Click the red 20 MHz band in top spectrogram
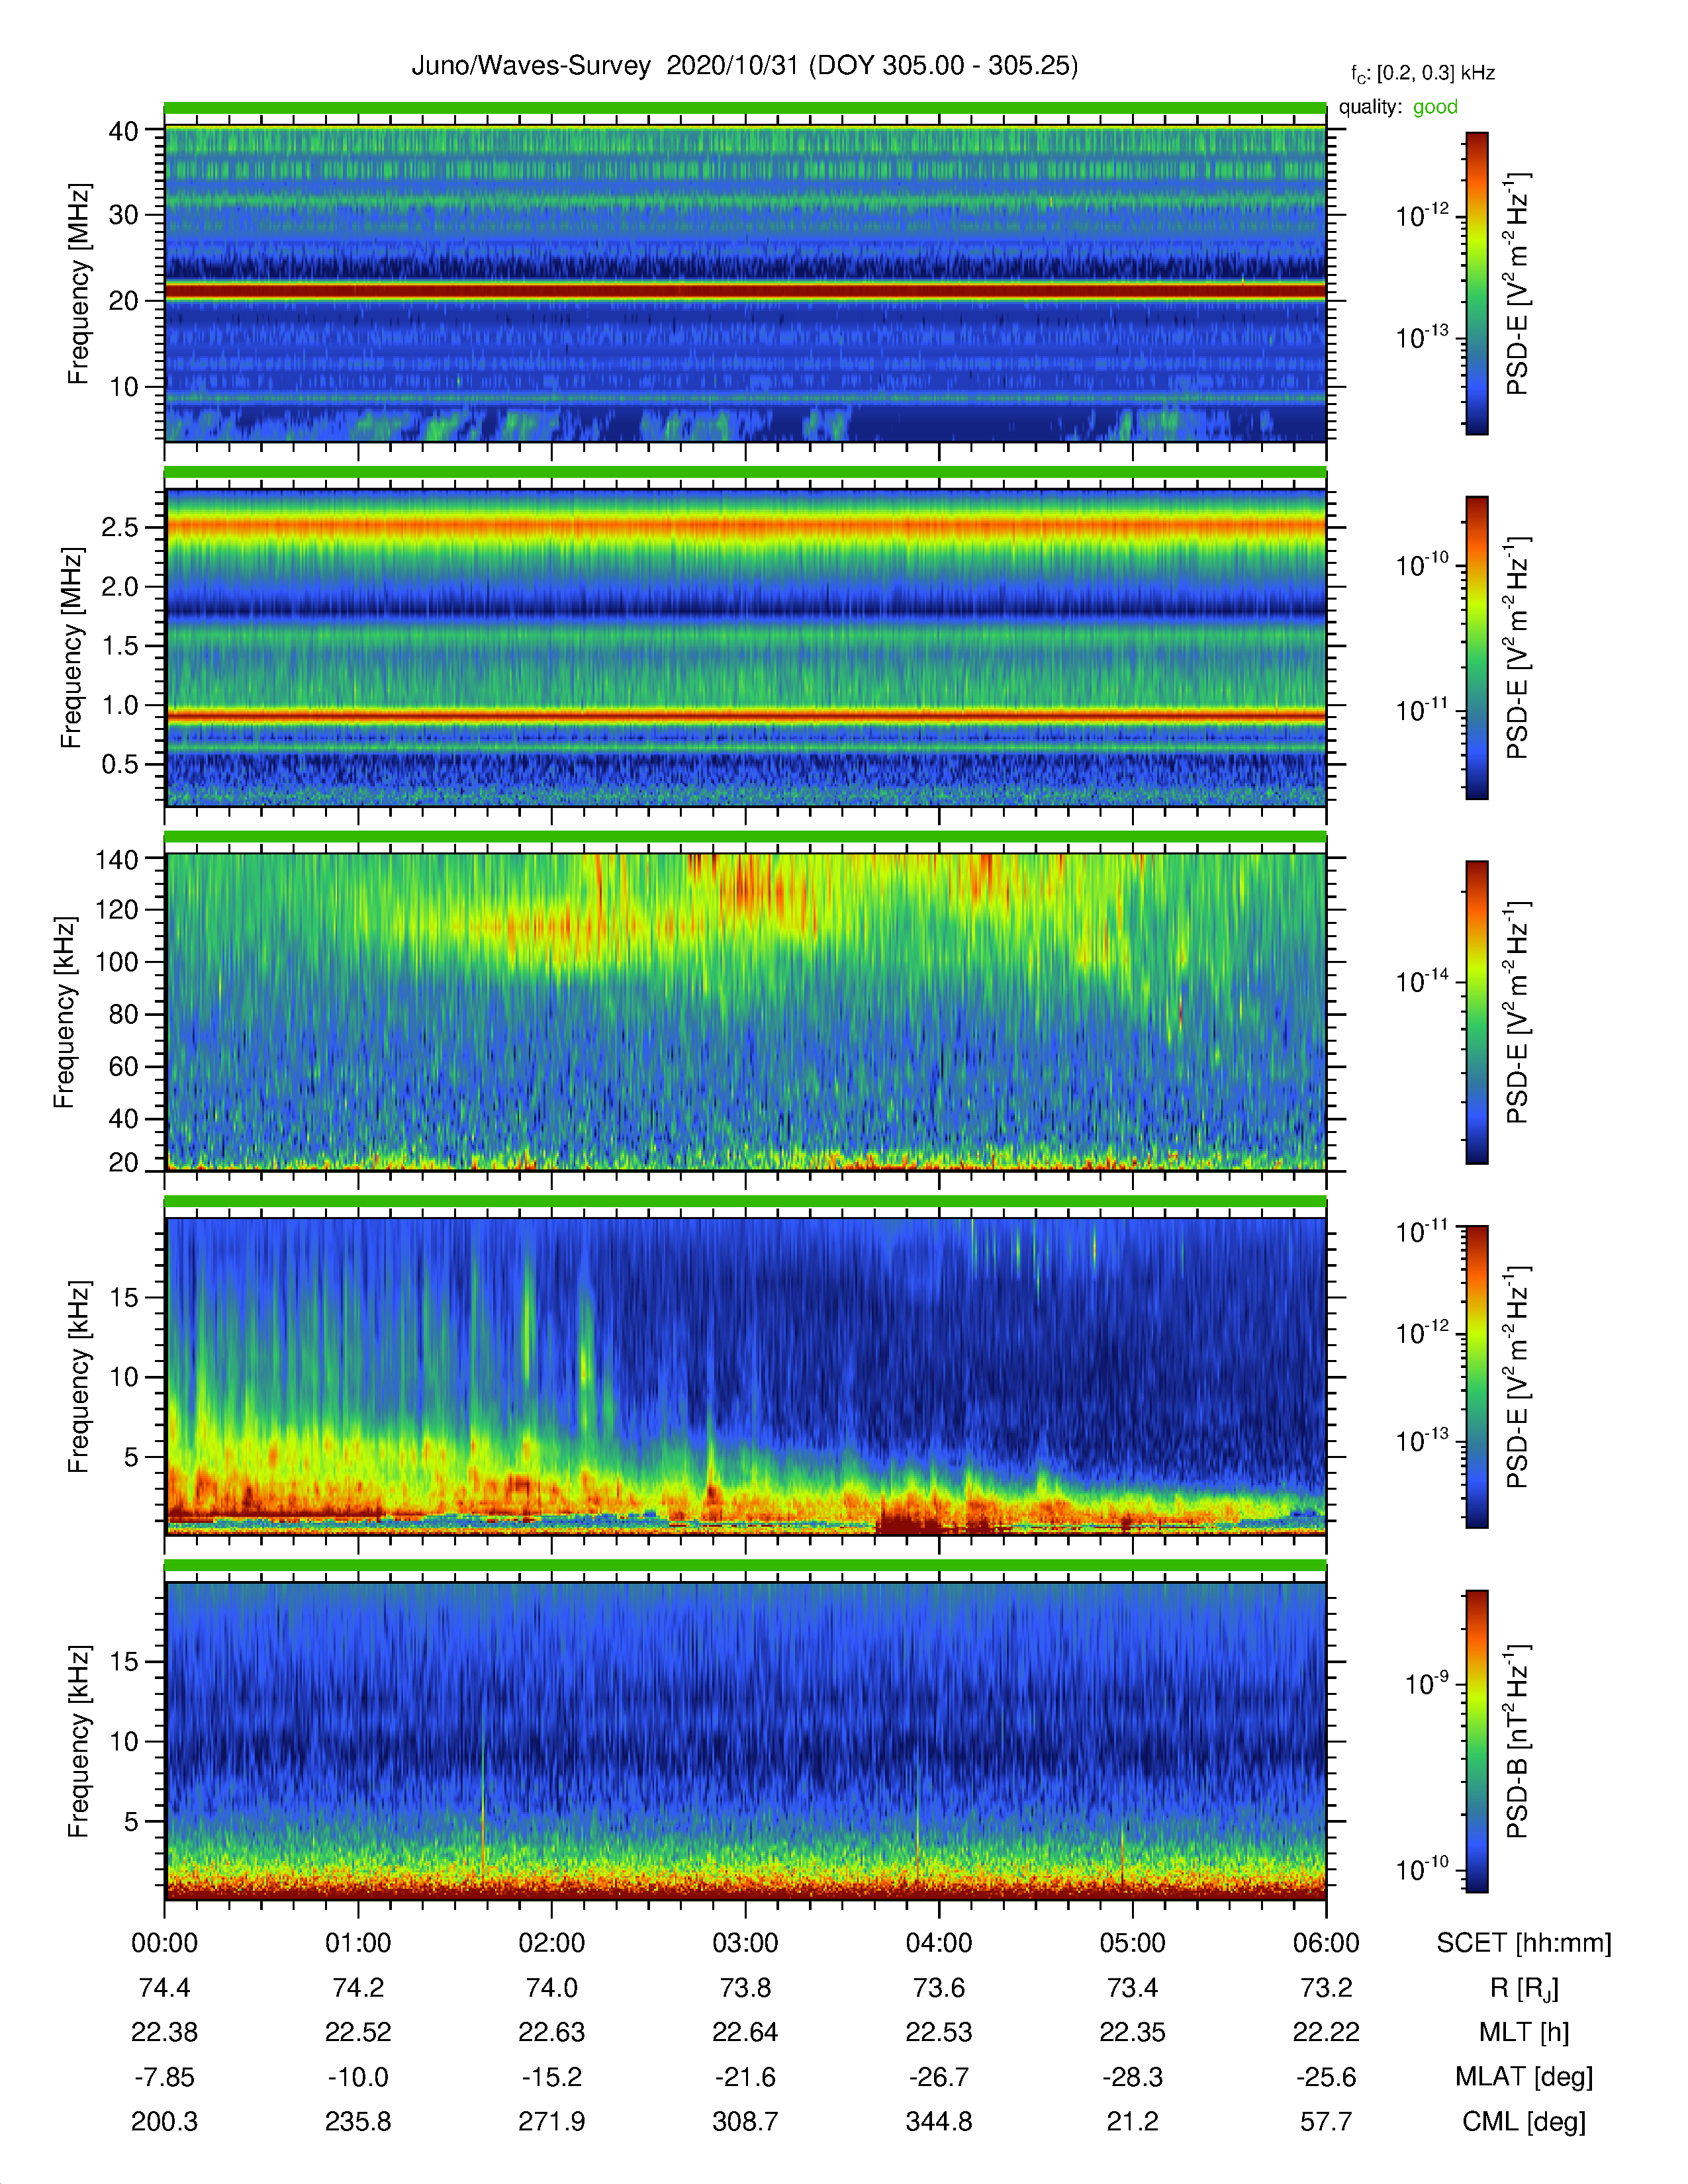The image size is (1688, 2184). pos(745,291)
